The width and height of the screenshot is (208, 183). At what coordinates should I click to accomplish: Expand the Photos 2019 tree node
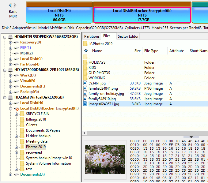click(x=16, y=147)
